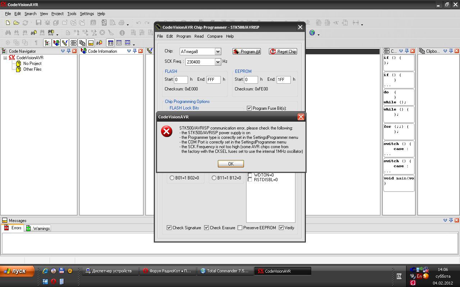This screenshot has height=287, width=460.
Task: Enable the Preserve EEPROM checkbox
Action: (240, 228)
